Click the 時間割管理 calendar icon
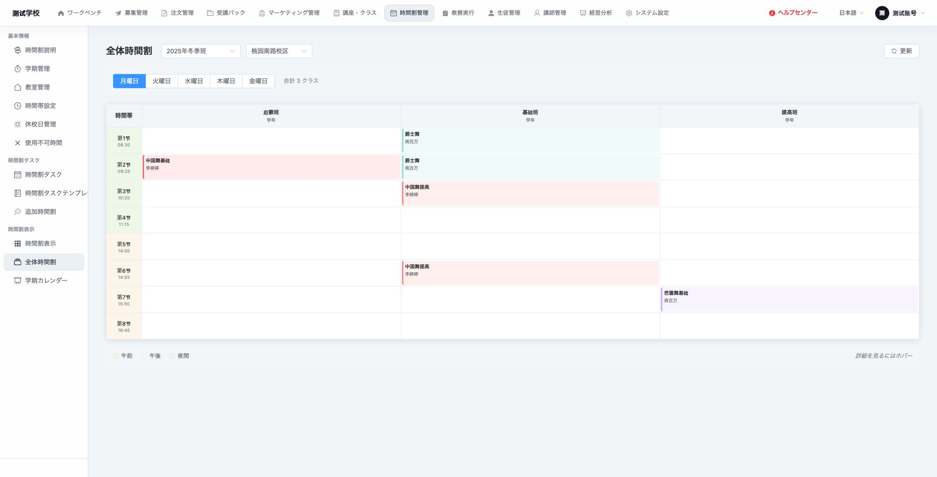 pyautogui.click(x=394, y=13)
